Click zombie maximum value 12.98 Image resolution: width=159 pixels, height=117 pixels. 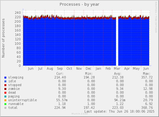point(148,89)
